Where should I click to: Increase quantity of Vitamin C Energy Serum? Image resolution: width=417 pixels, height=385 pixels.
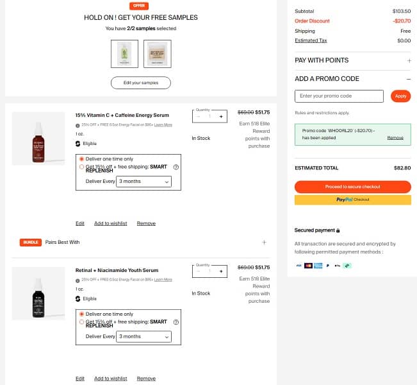point(221,117)
